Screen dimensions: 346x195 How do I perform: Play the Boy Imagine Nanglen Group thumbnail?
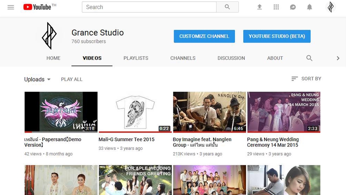pyautogui.click(x=209, y=112)
